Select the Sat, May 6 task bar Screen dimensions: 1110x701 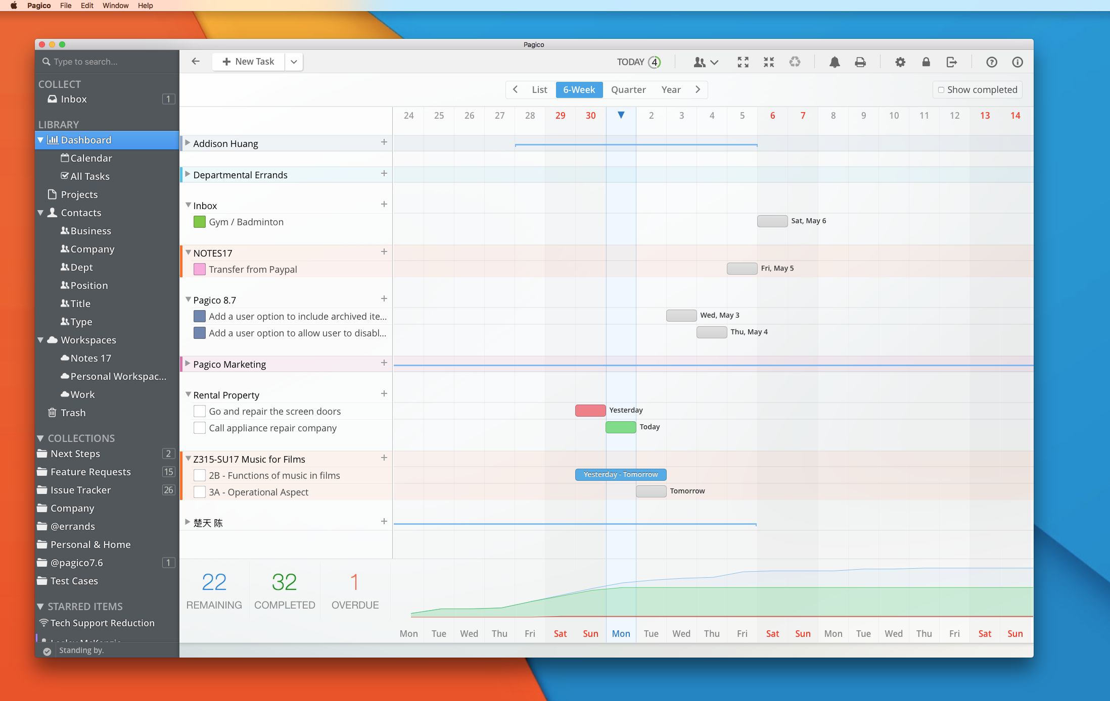[x=772, y=221]
